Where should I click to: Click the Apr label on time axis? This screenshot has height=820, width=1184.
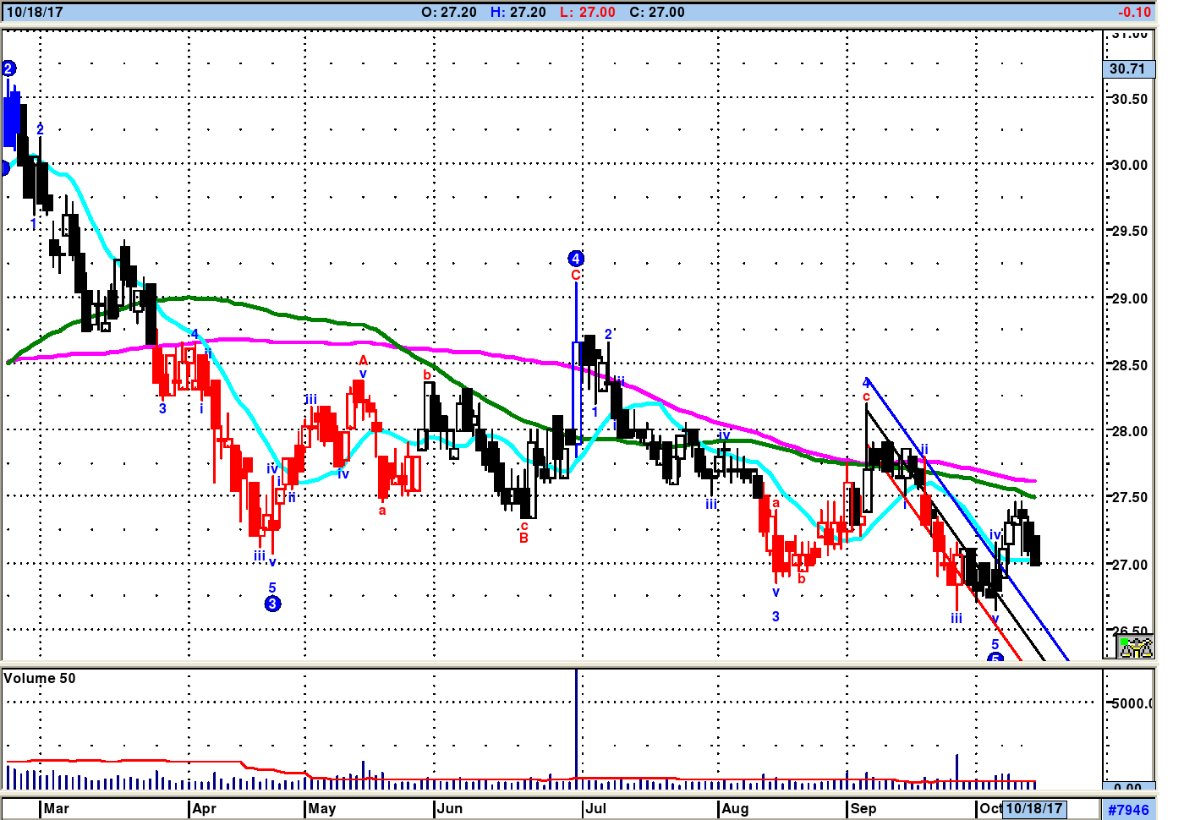click(x=205, y=808)
